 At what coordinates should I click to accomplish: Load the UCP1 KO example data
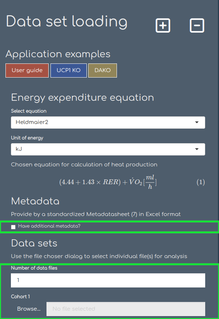coord(69,70)
